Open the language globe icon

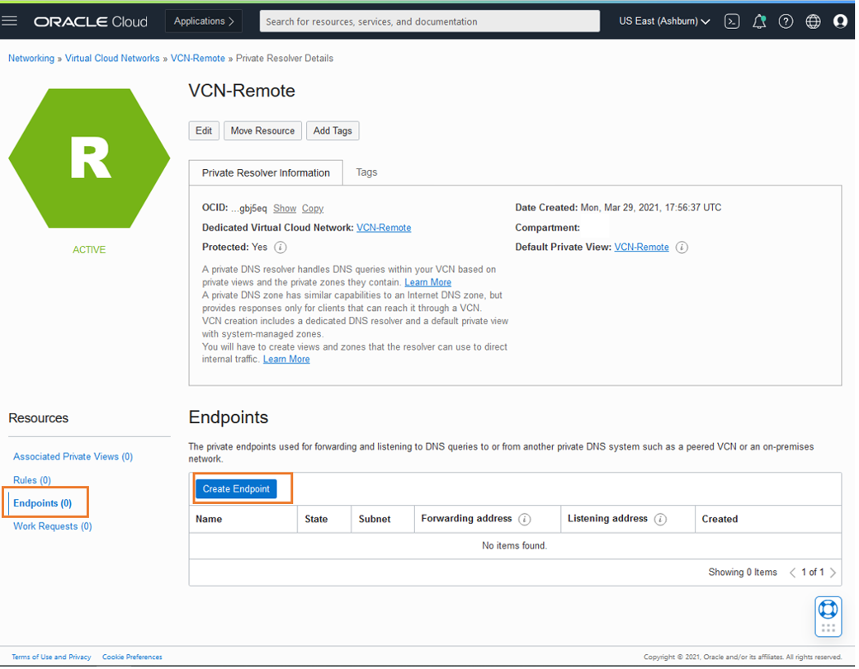pos(813,21)
